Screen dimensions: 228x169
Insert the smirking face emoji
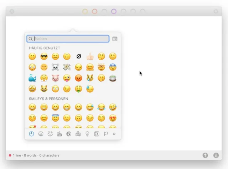79,67
